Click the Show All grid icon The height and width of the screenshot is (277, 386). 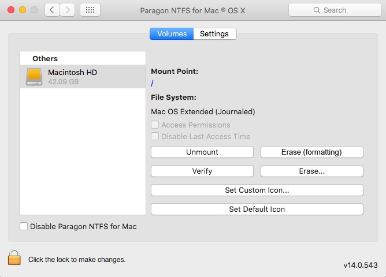[90, 10]
